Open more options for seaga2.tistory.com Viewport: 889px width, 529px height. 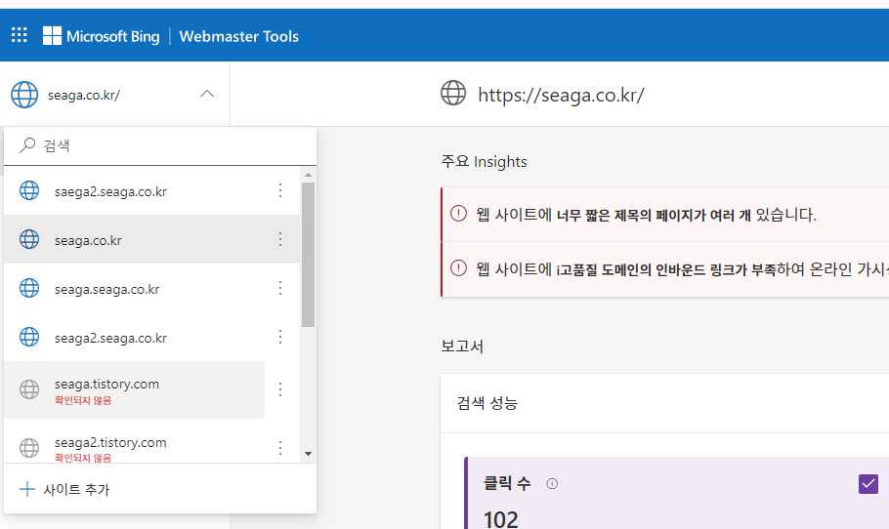click(280, 448)
